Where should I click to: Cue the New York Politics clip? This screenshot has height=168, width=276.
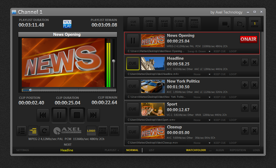(133, 86)
